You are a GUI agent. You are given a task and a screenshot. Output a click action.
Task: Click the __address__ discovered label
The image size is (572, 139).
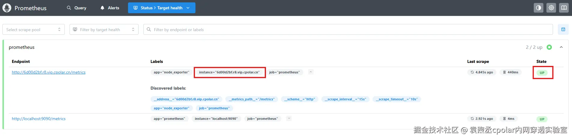[x=186, y=99]
